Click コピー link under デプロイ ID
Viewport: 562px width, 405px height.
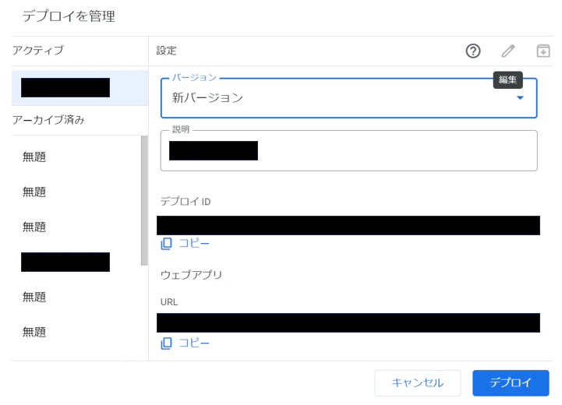[194, 244]
